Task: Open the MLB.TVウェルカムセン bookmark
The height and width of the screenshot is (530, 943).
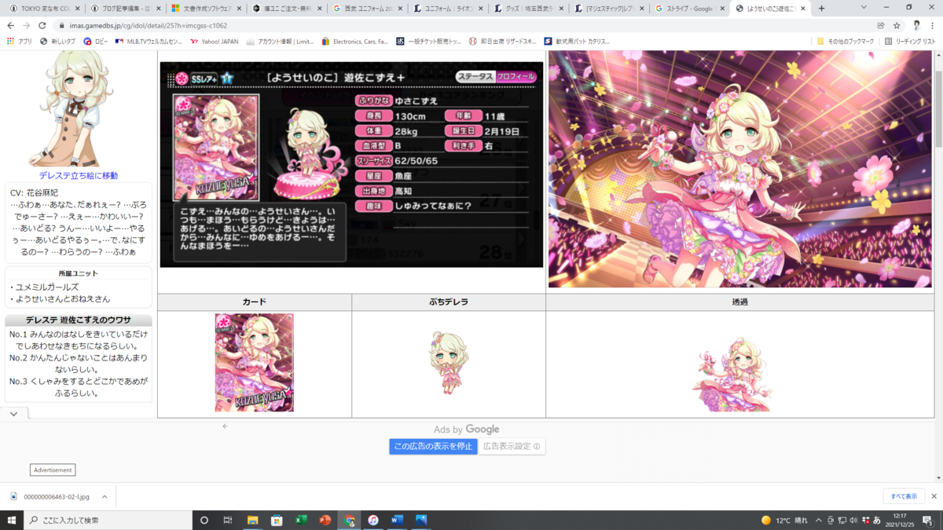Action: [x=149, y=41]
